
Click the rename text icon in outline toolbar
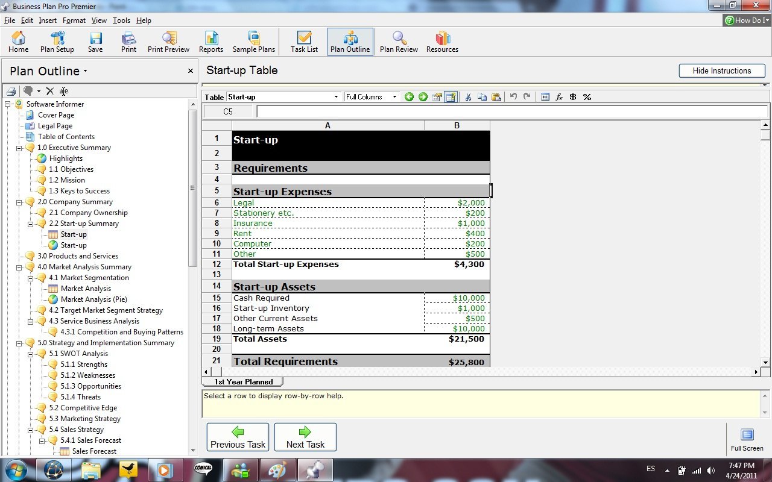click(x=63, y=91)
